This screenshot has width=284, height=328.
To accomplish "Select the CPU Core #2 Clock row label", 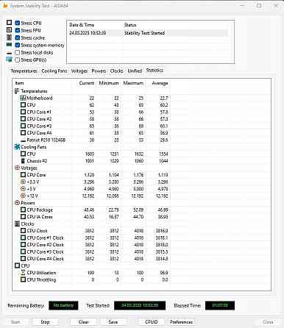I will click(x=46, y=245).
